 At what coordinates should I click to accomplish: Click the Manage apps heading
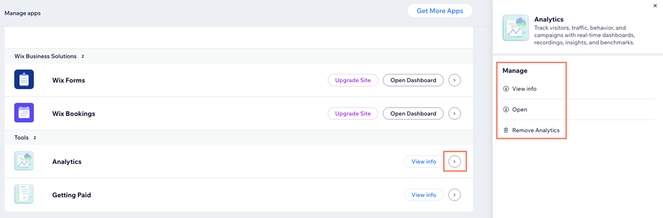[x=22, y=13]
